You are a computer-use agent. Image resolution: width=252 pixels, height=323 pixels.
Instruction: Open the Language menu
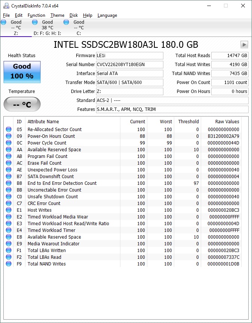[x=107, y=15]
